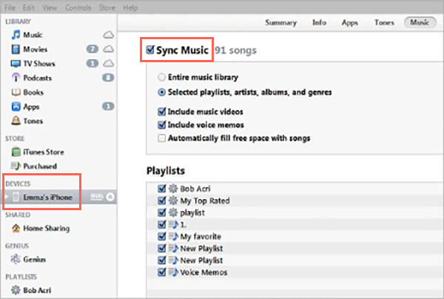Screen dimensions: 444x299
Task: Open the Podcasts icon
Action: click(16, 78)
